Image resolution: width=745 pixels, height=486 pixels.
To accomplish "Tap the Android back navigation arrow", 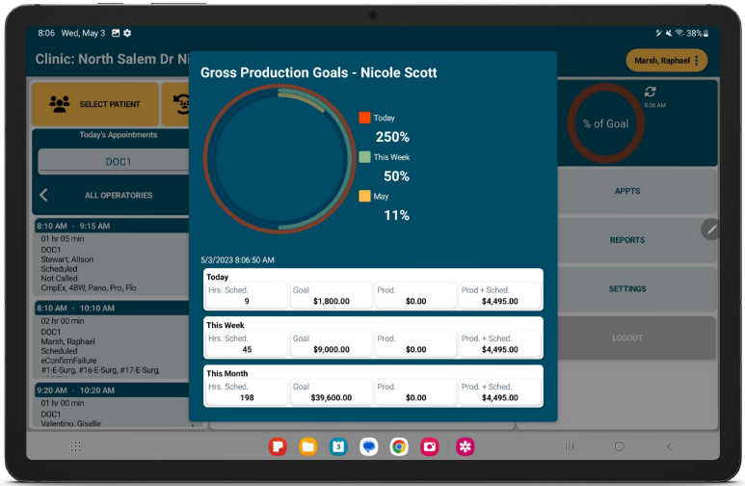I will (670, 446).
